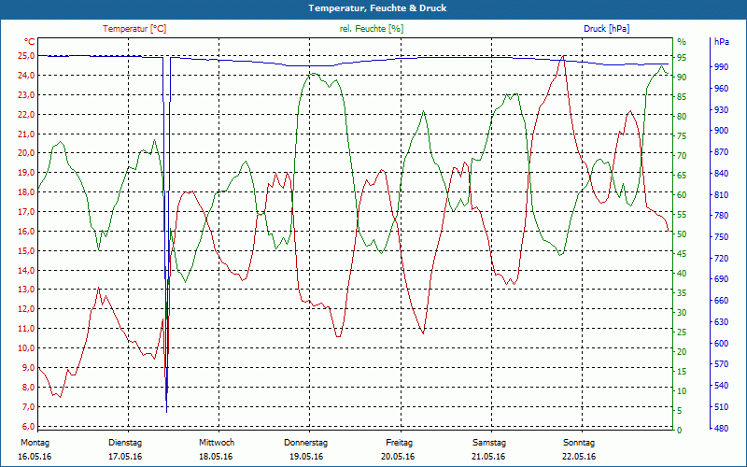Click the '20,0' temperature axis value

[x=26, y=153]
